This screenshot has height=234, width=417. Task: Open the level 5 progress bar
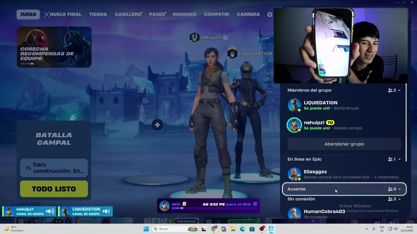click(208, 205)
